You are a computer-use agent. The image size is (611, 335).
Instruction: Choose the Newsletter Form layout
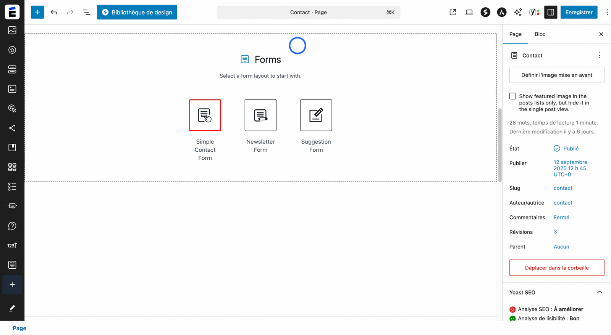260,115
